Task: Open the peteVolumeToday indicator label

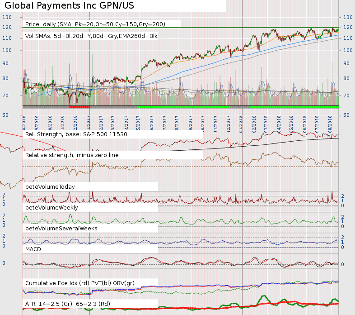Action: [x=50, y=186]
